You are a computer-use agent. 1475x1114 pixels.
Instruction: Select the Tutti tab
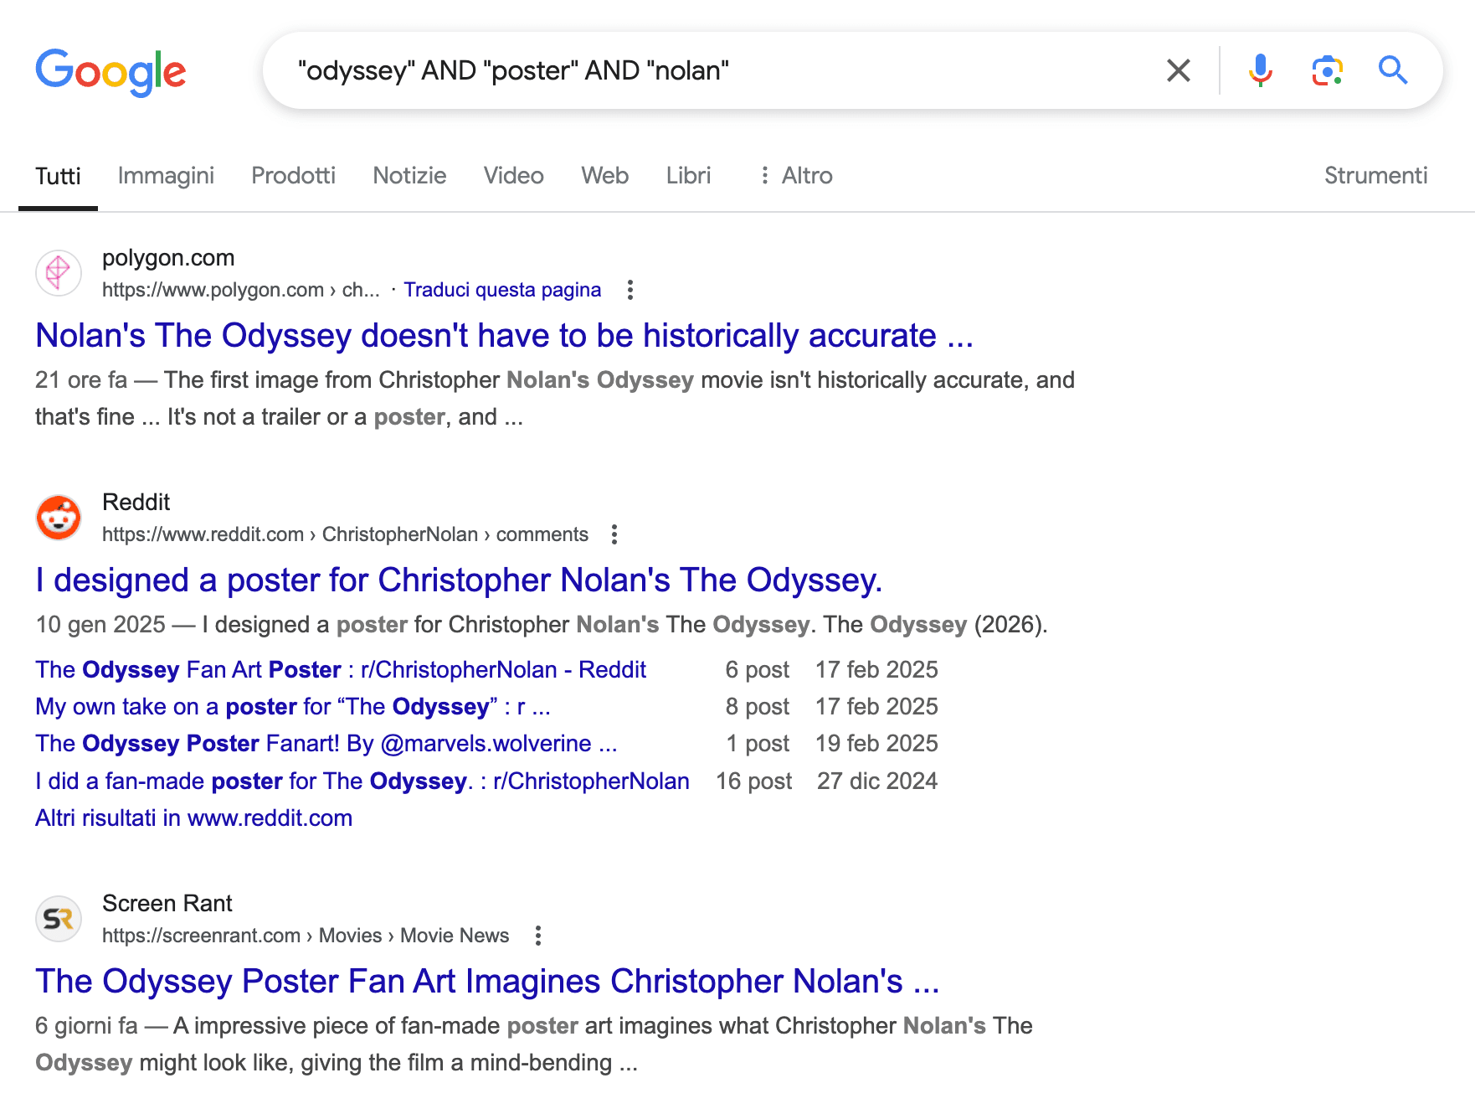coord(58,176)
